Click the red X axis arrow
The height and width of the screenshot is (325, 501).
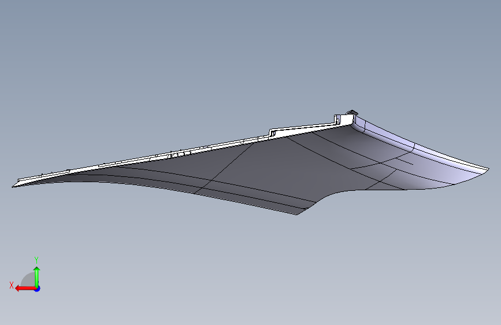(x=25, y=289)
